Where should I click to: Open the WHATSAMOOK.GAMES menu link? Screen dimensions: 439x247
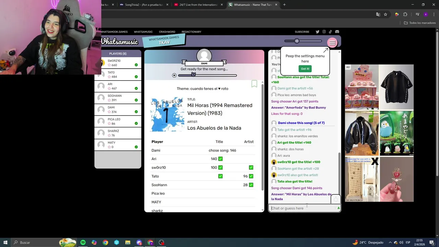click(114, 32)
